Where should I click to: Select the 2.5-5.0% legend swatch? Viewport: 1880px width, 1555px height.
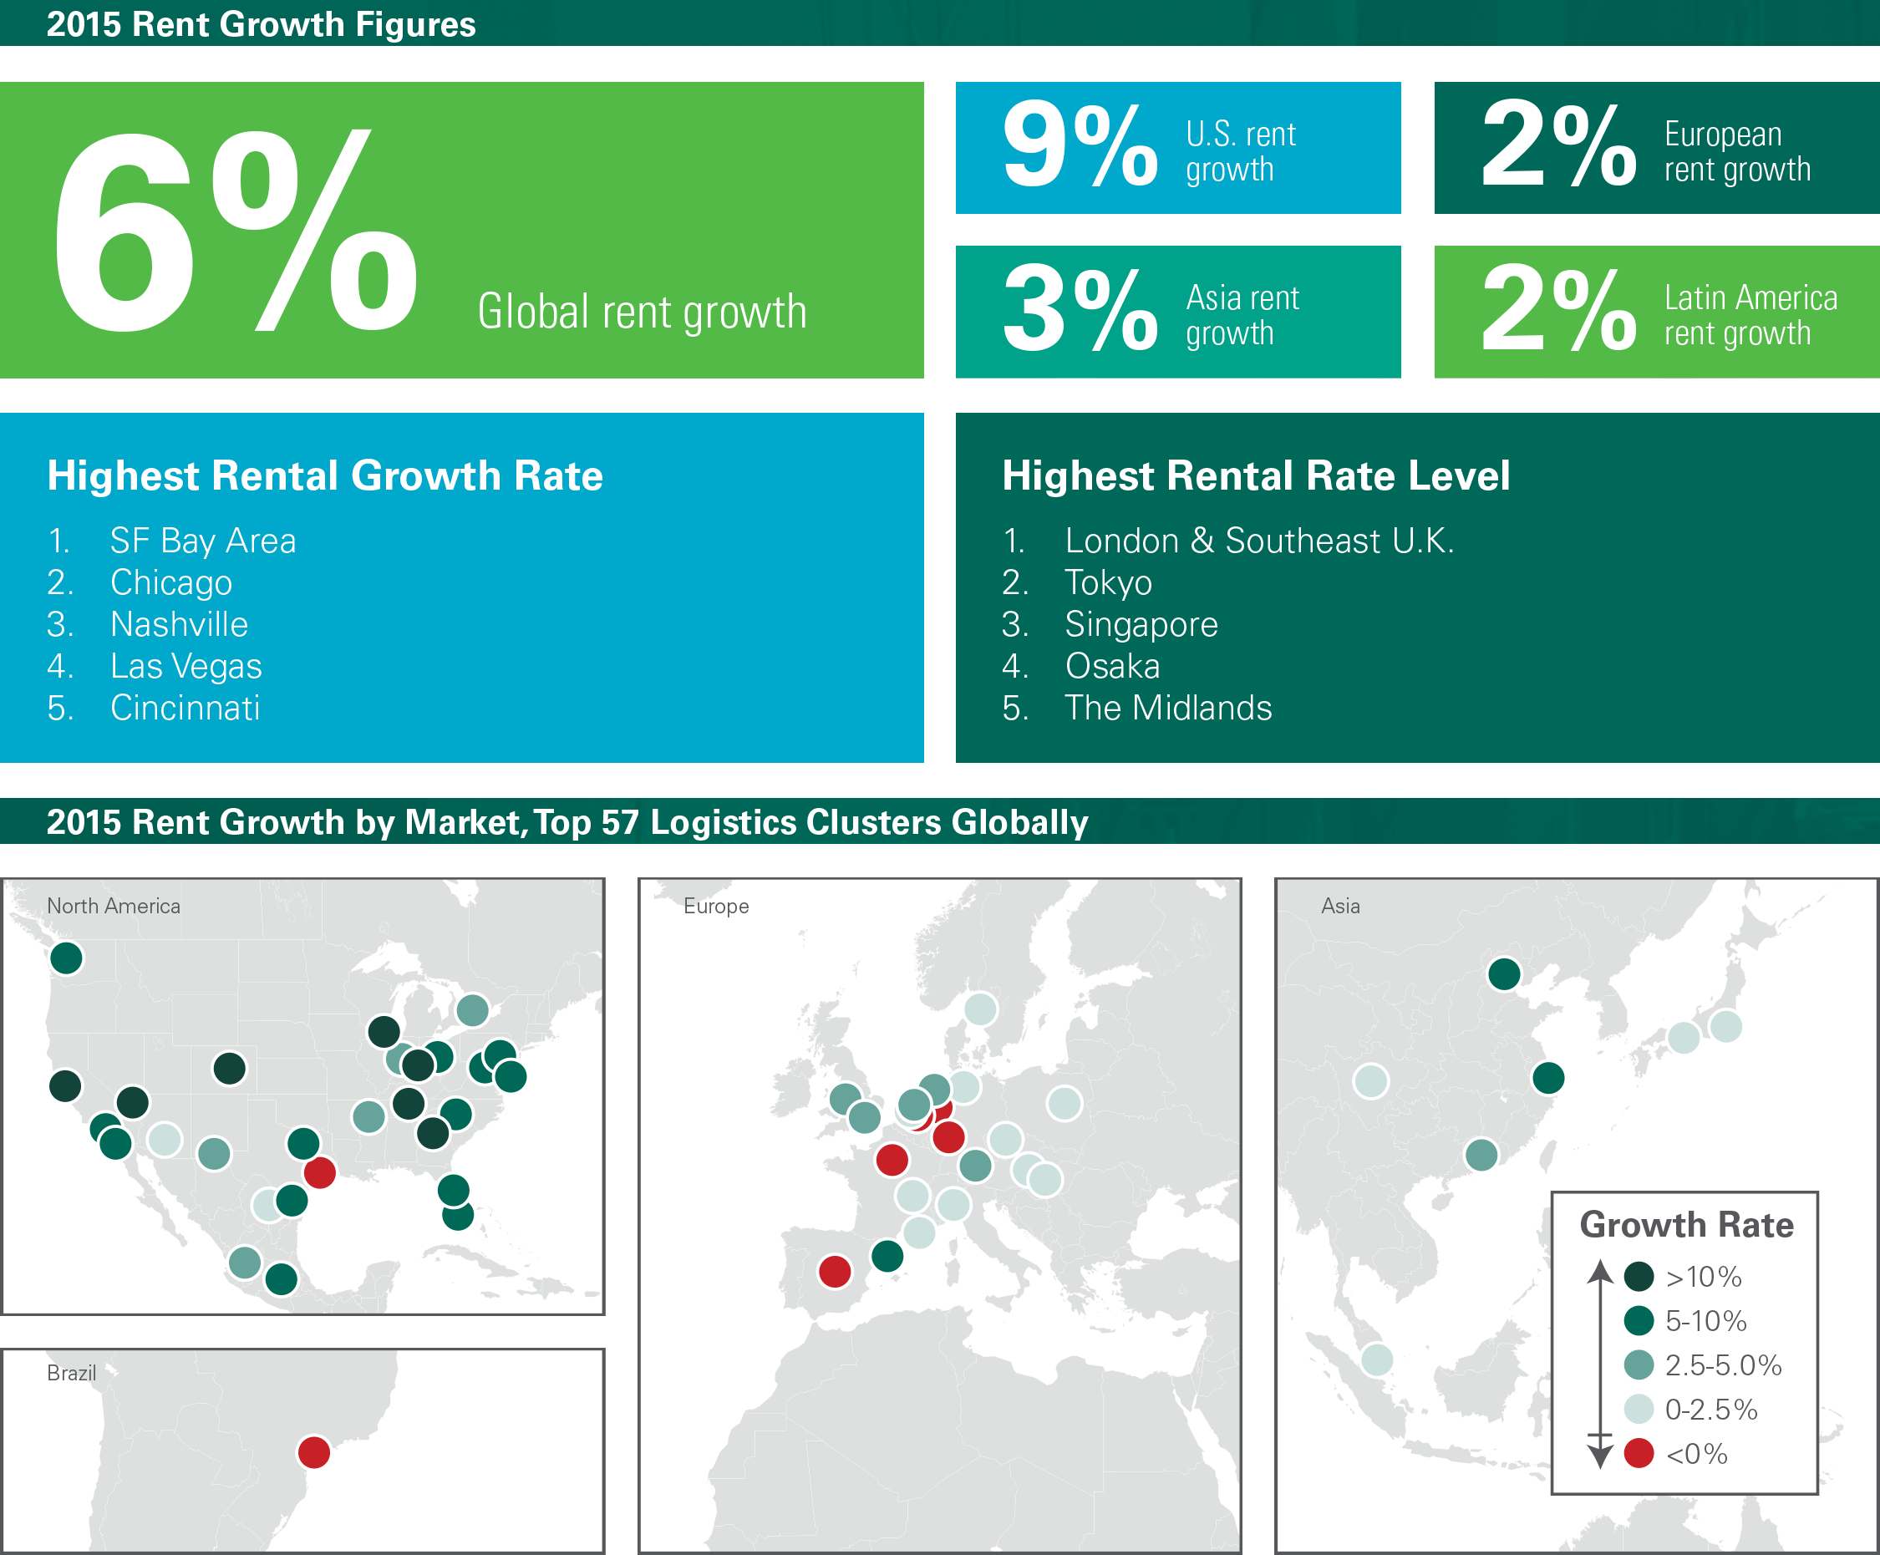coord(1639,1364)
